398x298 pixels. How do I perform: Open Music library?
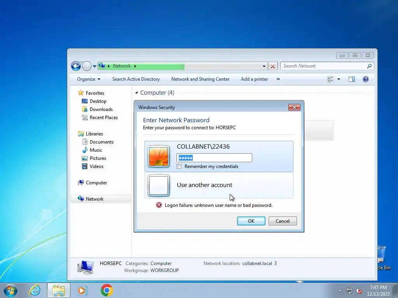pos(96,150)
